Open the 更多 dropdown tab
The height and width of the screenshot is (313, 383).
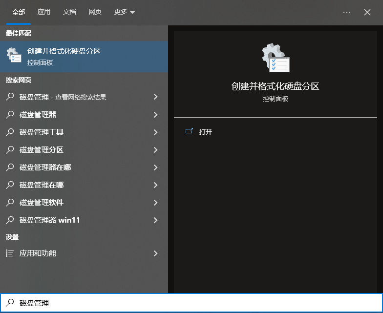point(124,12)
